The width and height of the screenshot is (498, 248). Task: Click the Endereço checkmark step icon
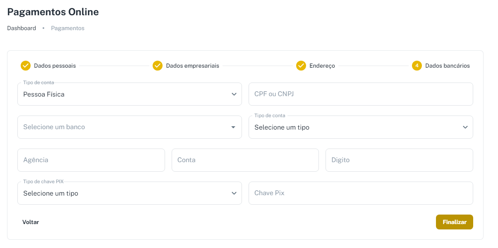tap(301, 66)
